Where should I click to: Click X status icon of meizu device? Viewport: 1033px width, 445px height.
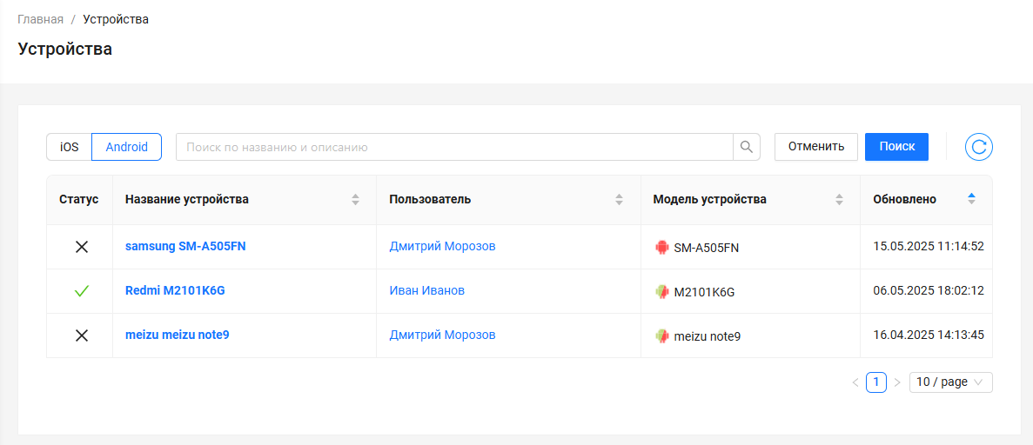pyautogui.click(x=82, y=335)
